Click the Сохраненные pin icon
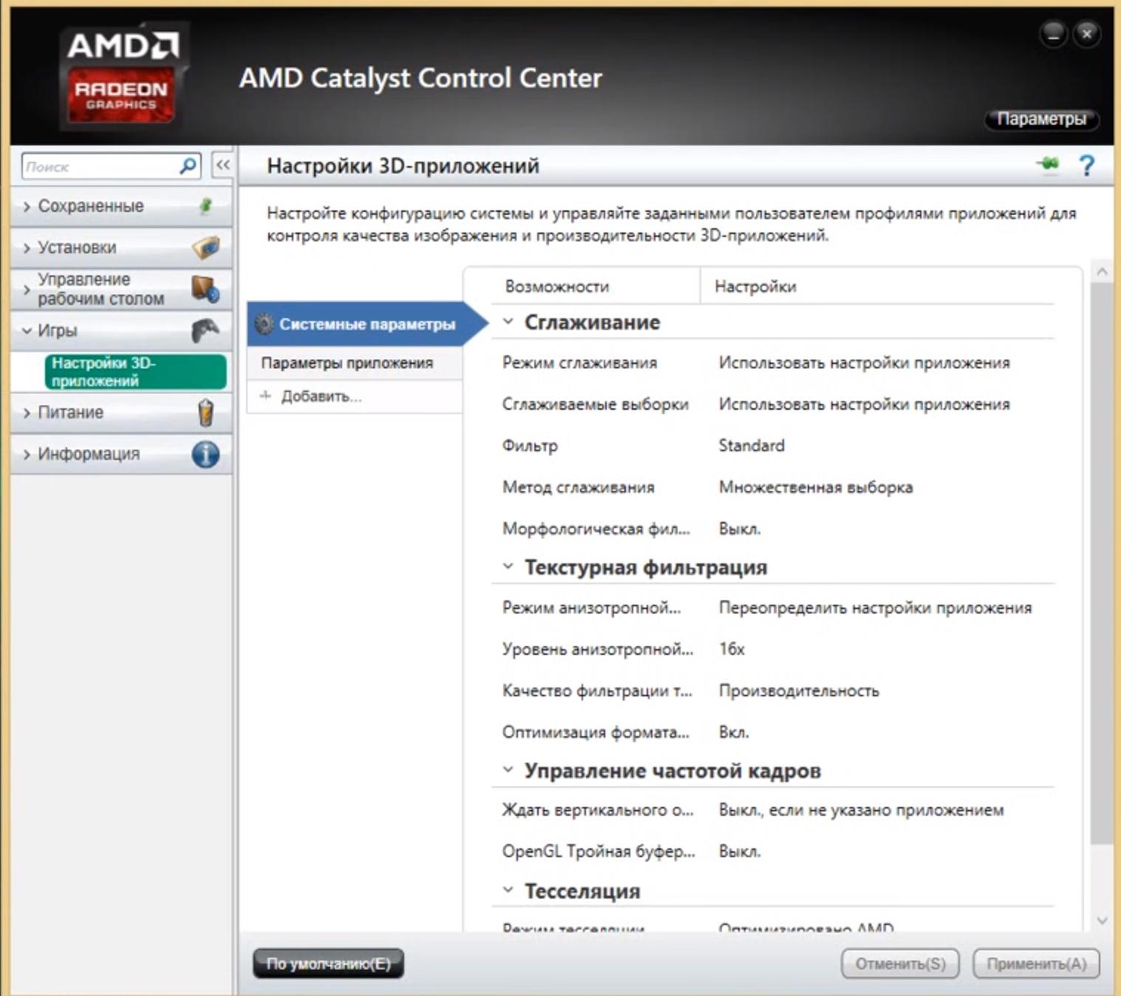1121x996 pixels. (x=206, y=206)
